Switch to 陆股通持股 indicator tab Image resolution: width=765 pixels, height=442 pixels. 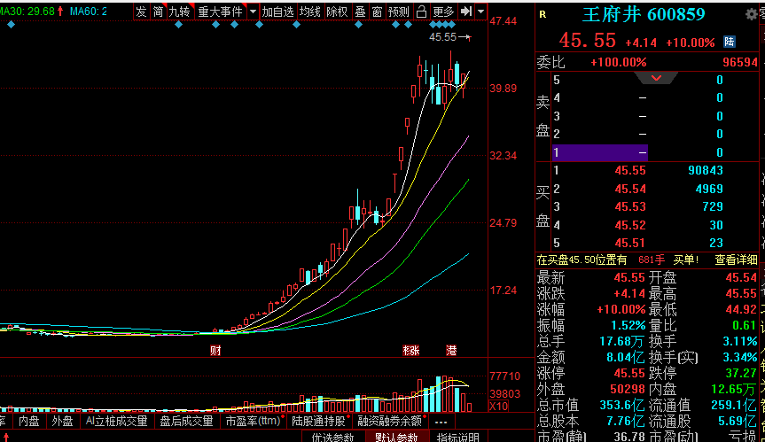[320, 421]
